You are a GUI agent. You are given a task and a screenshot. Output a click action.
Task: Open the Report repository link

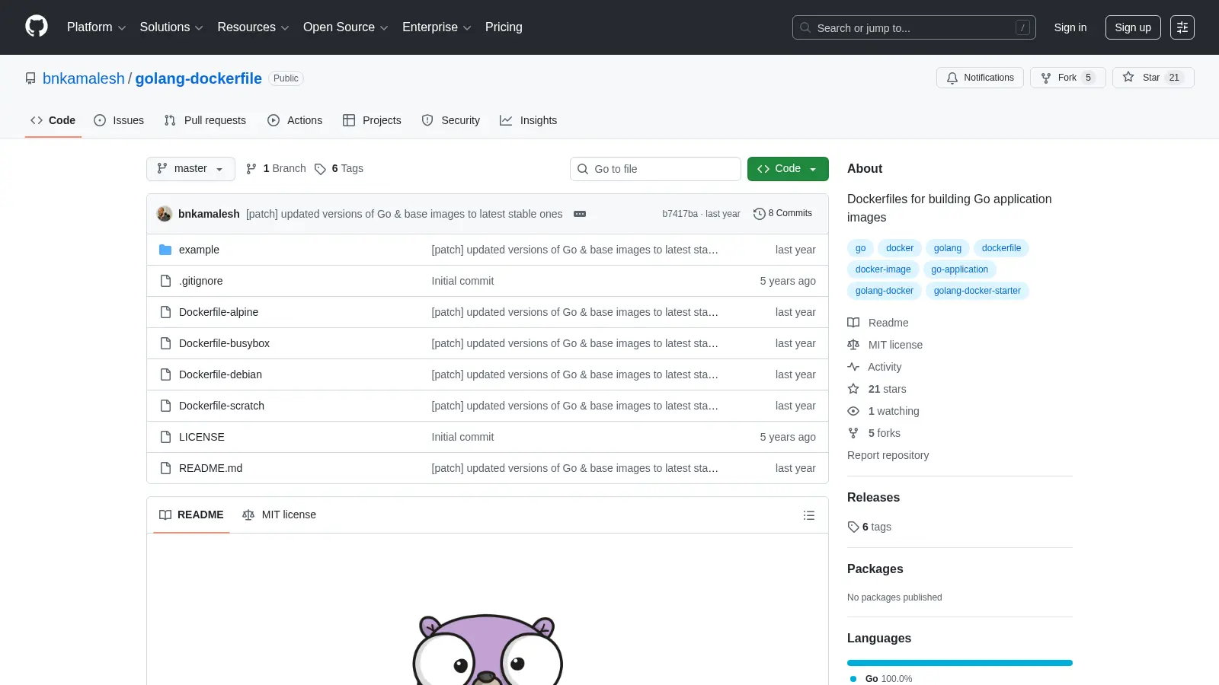[888, 455]
